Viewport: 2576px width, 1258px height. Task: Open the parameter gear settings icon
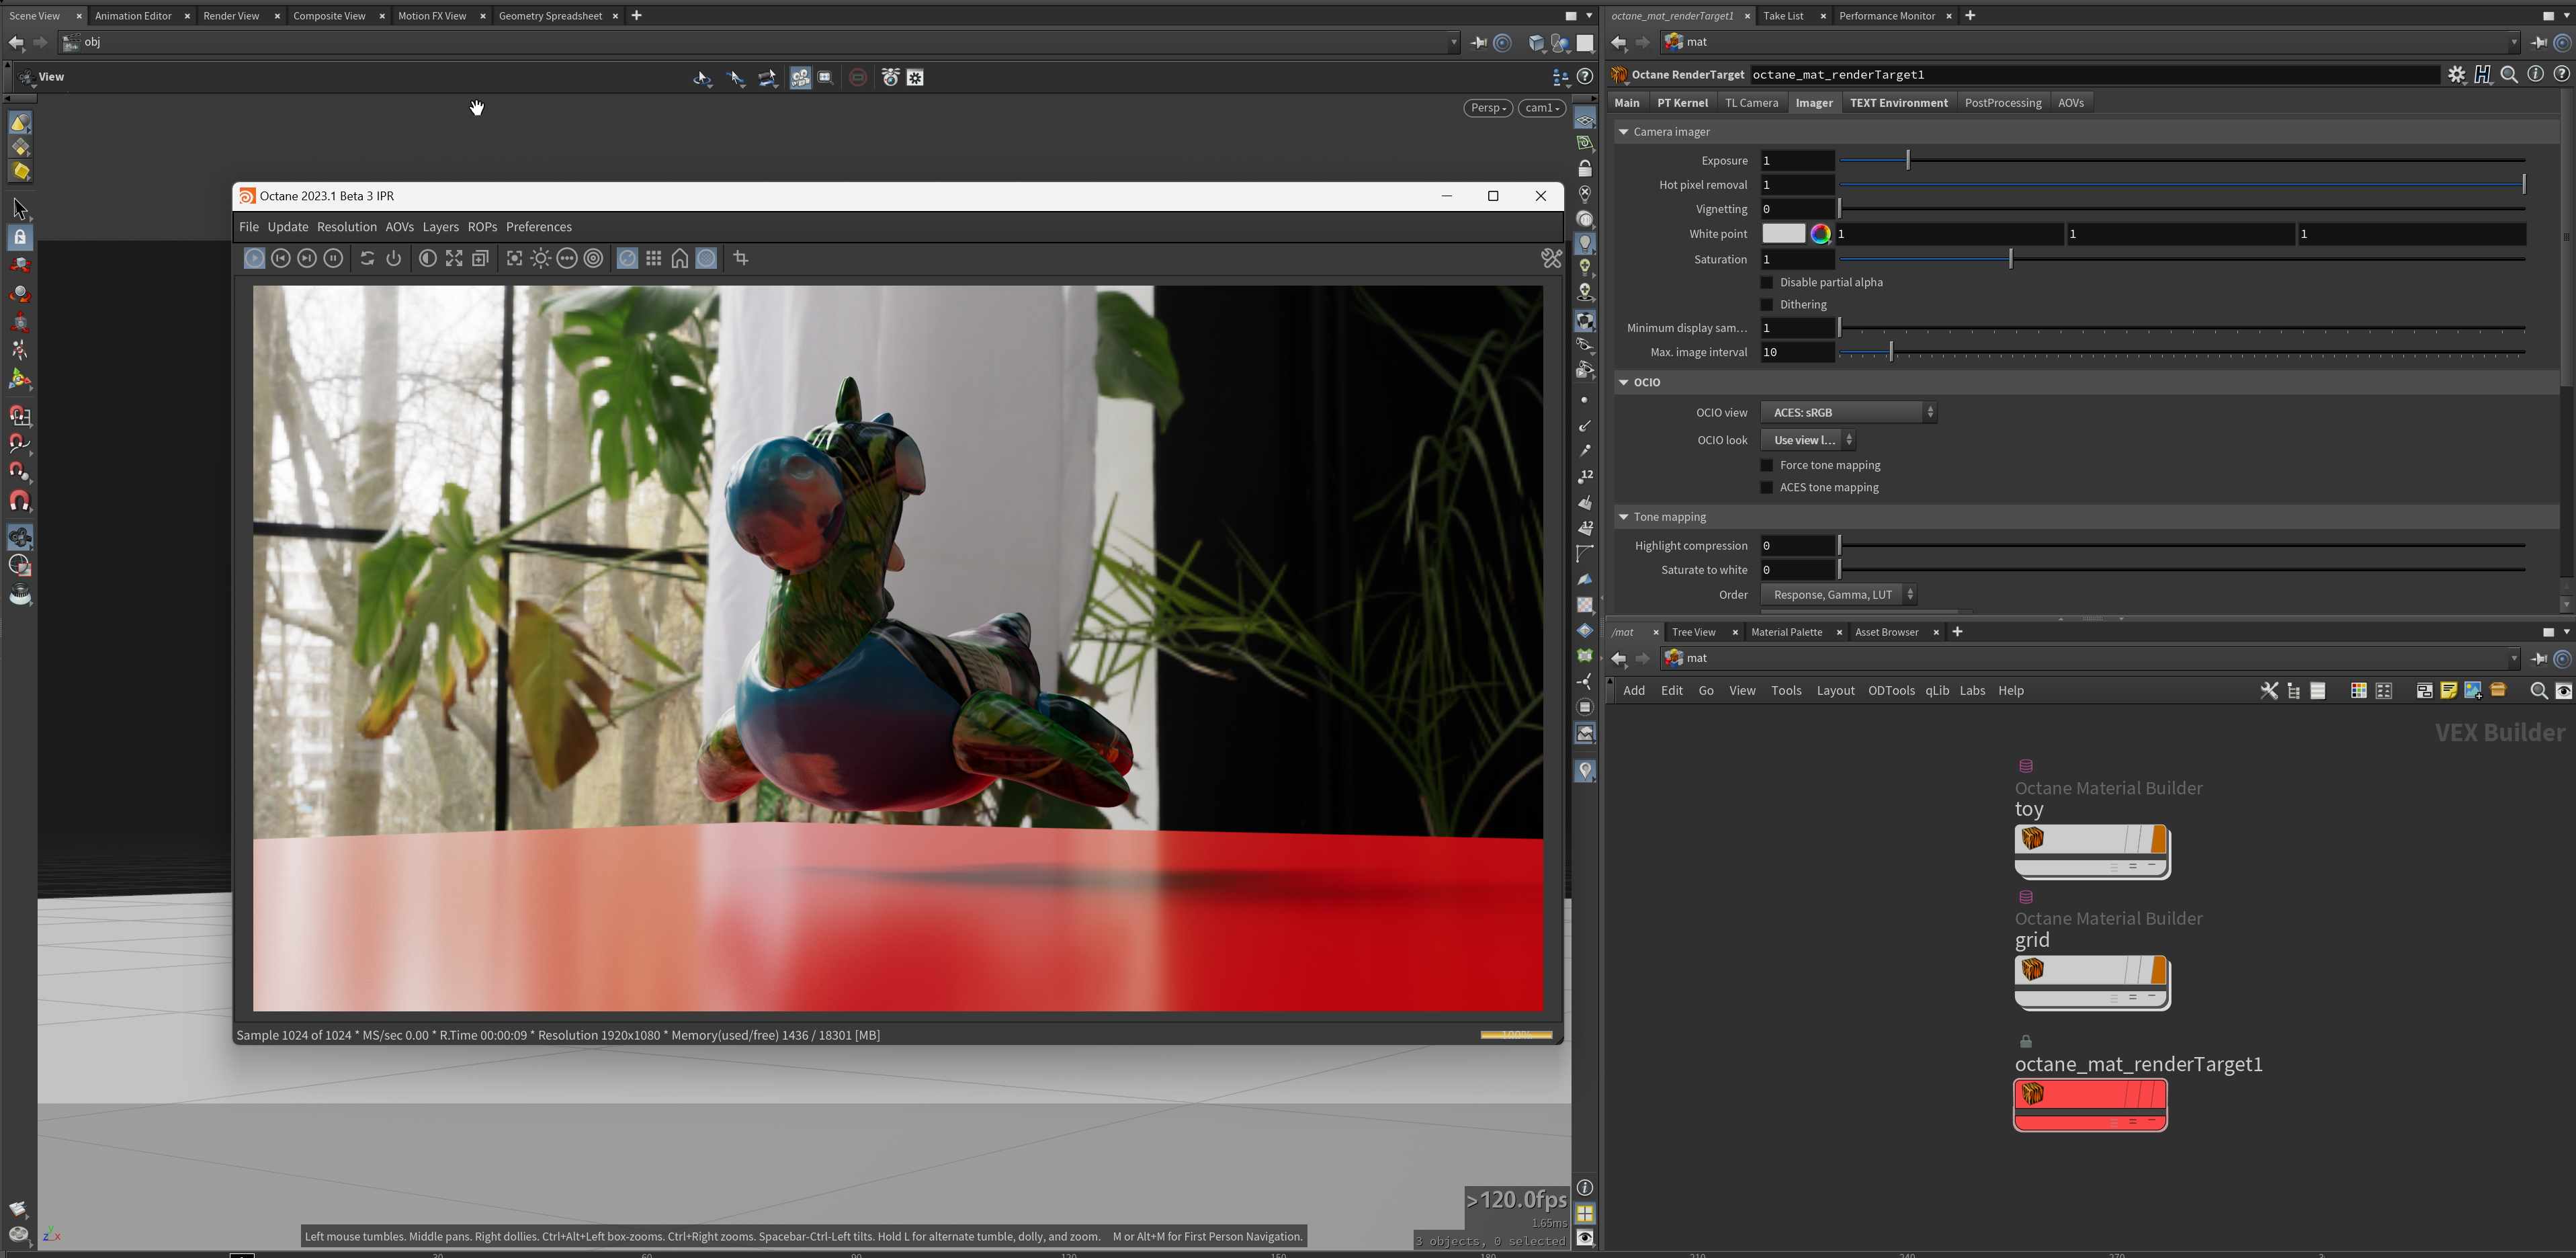(x=2456, y=75)
